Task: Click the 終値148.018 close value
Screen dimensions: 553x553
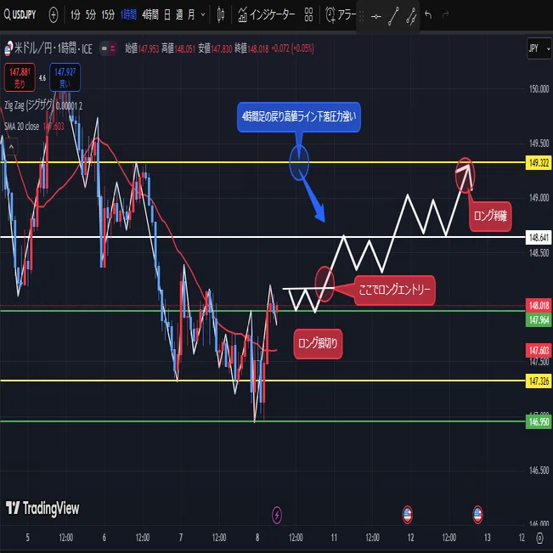Action: (x=251, y=48)
